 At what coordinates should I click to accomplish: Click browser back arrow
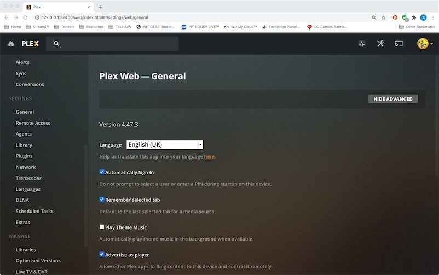click(7, 17)
